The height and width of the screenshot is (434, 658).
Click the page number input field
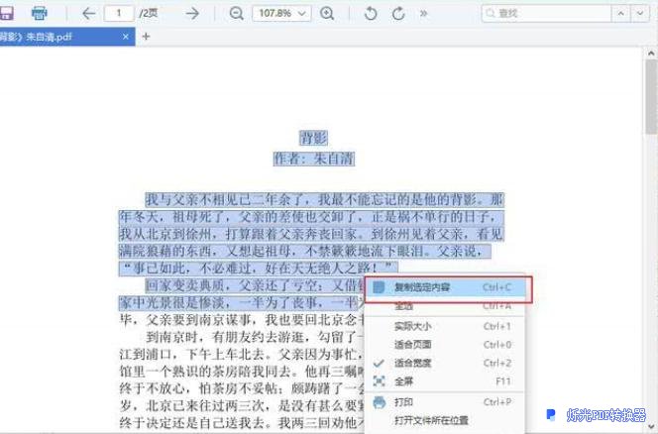(119, 14)
